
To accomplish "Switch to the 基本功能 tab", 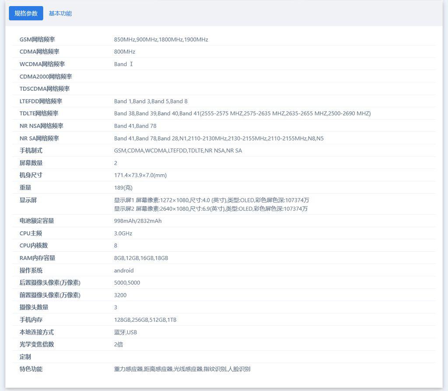I will [x=60, y=13].
